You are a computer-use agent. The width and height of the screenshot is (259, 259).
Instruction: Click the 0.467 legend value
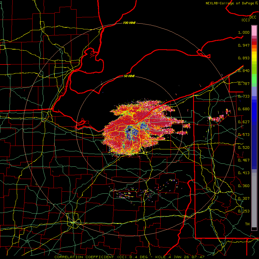(x=244, y=160)
